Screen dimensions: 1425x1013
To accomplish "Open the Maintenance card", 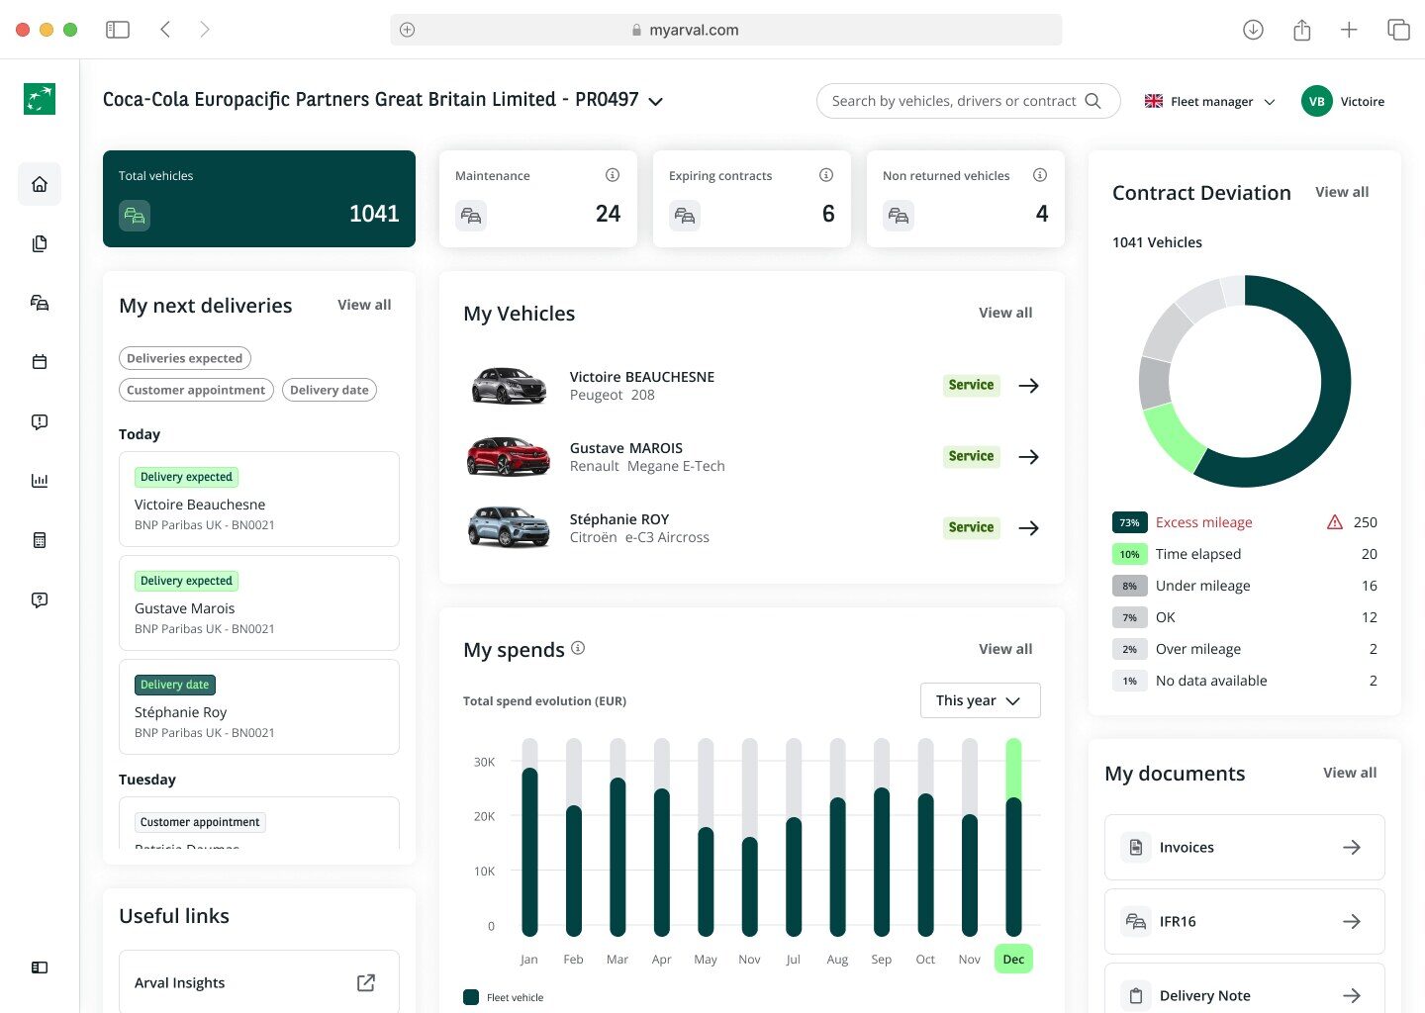I will (x=538, y=199).
